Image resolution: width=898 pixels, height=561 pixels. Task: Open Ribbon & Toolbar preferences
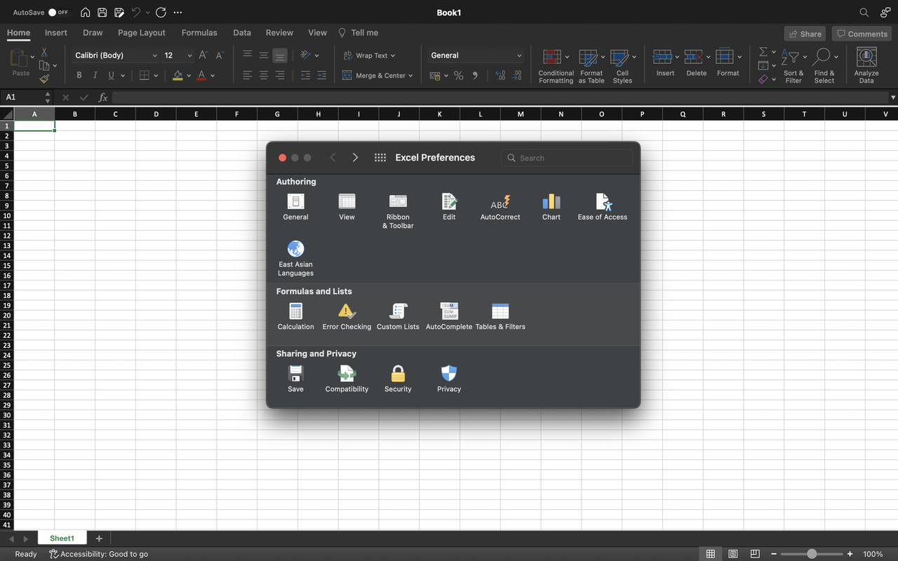398,211
